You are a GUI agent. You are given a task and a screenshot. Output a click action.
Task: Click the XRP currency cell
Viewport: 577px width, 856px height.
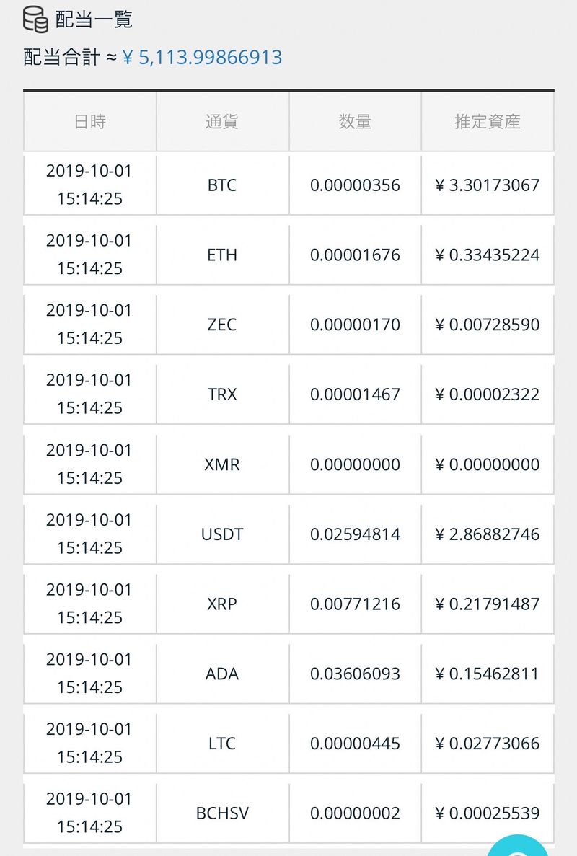tap(222, 604)
